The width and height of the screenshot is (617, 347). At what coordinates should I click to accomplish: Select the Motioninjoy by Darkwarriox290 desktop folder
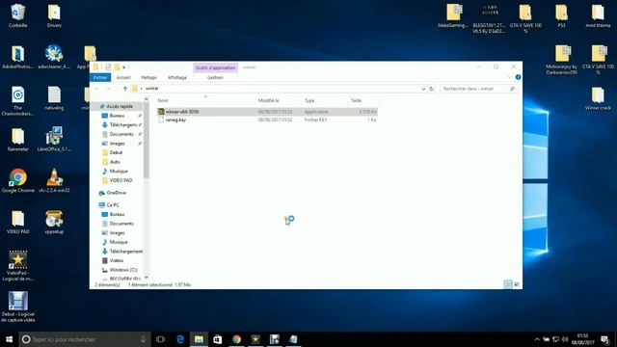pyautogui.click(x=561, y=60)
